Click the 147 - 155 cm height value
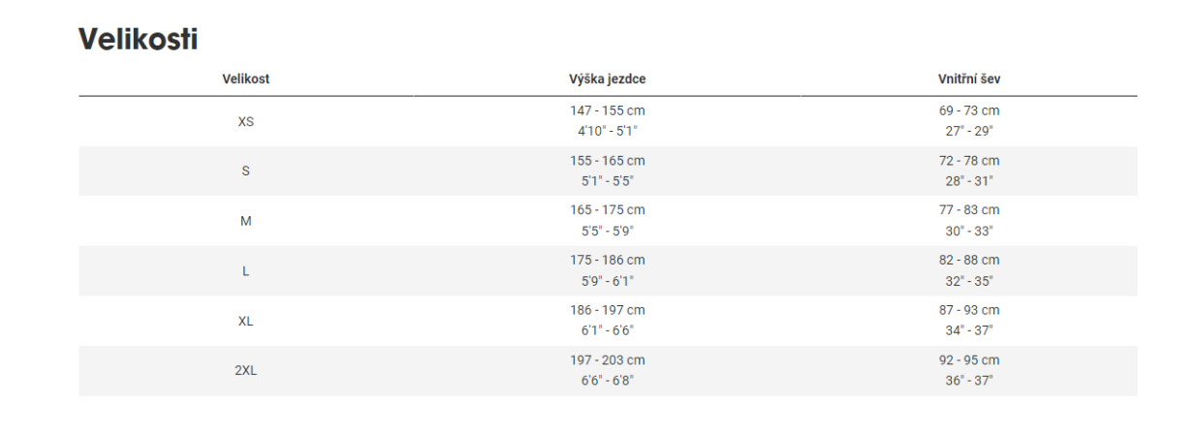1196x436 pixels. 607,111
